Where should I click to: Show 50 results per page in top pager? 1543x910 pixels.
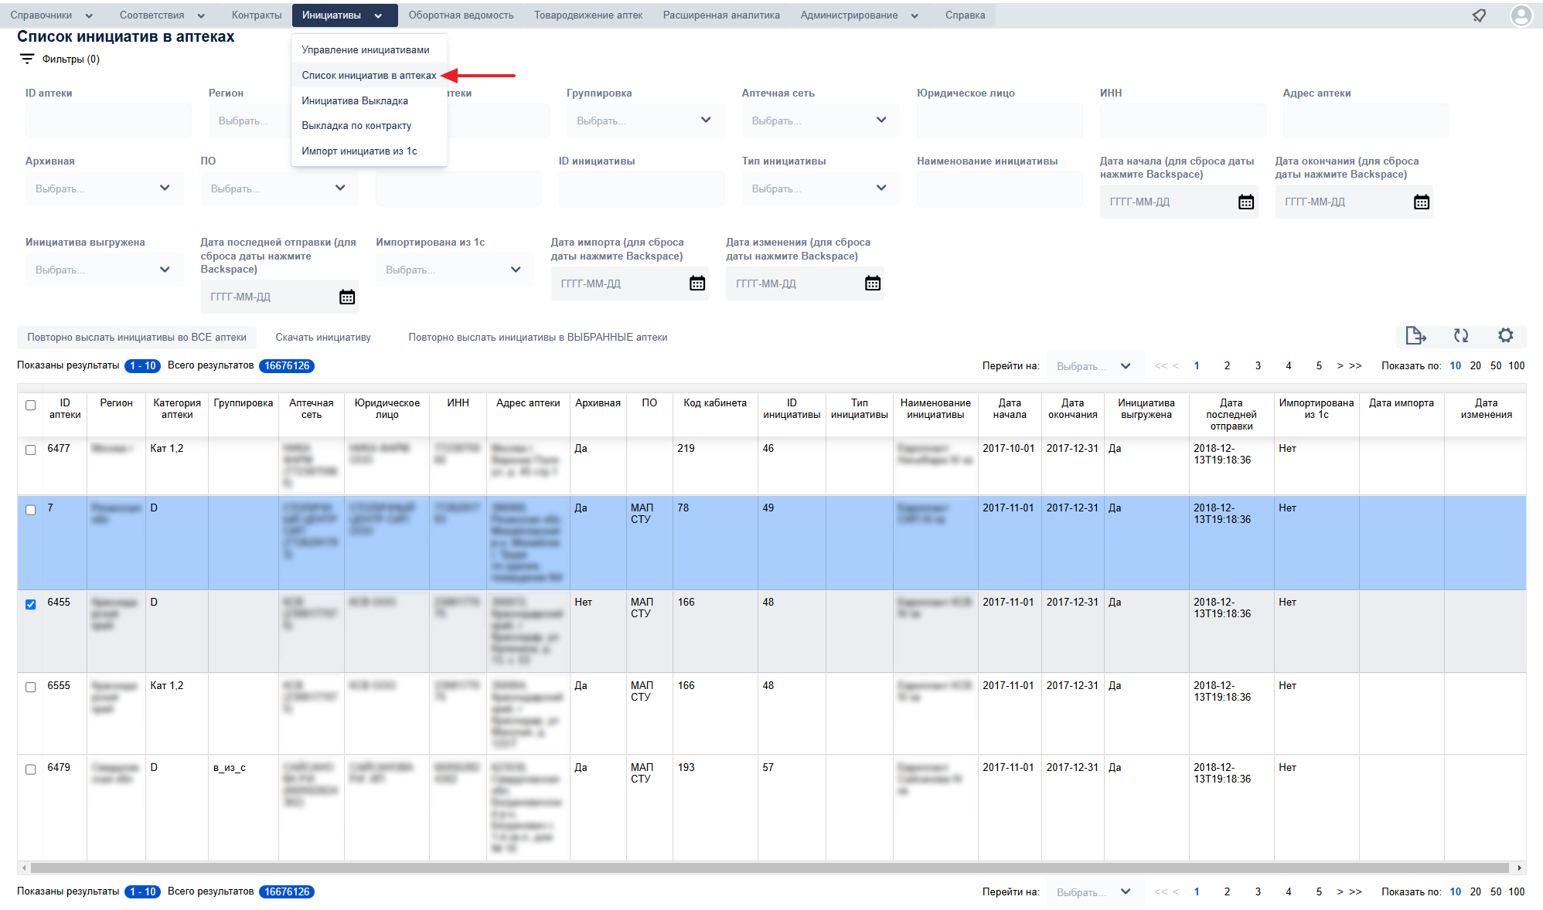(x=1496, y=365)
